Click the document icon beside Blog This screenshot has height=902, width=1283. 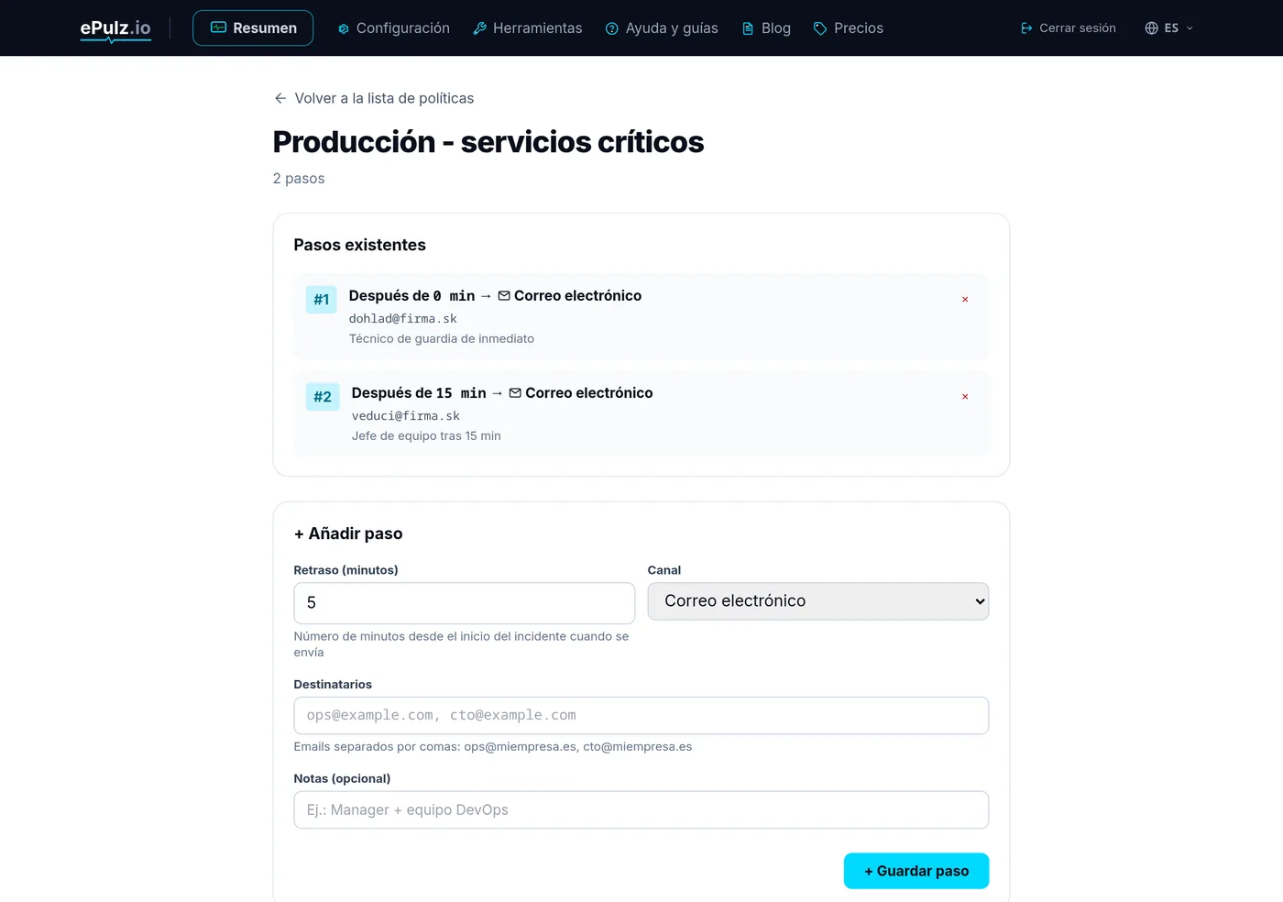click(x=748, y=28)
